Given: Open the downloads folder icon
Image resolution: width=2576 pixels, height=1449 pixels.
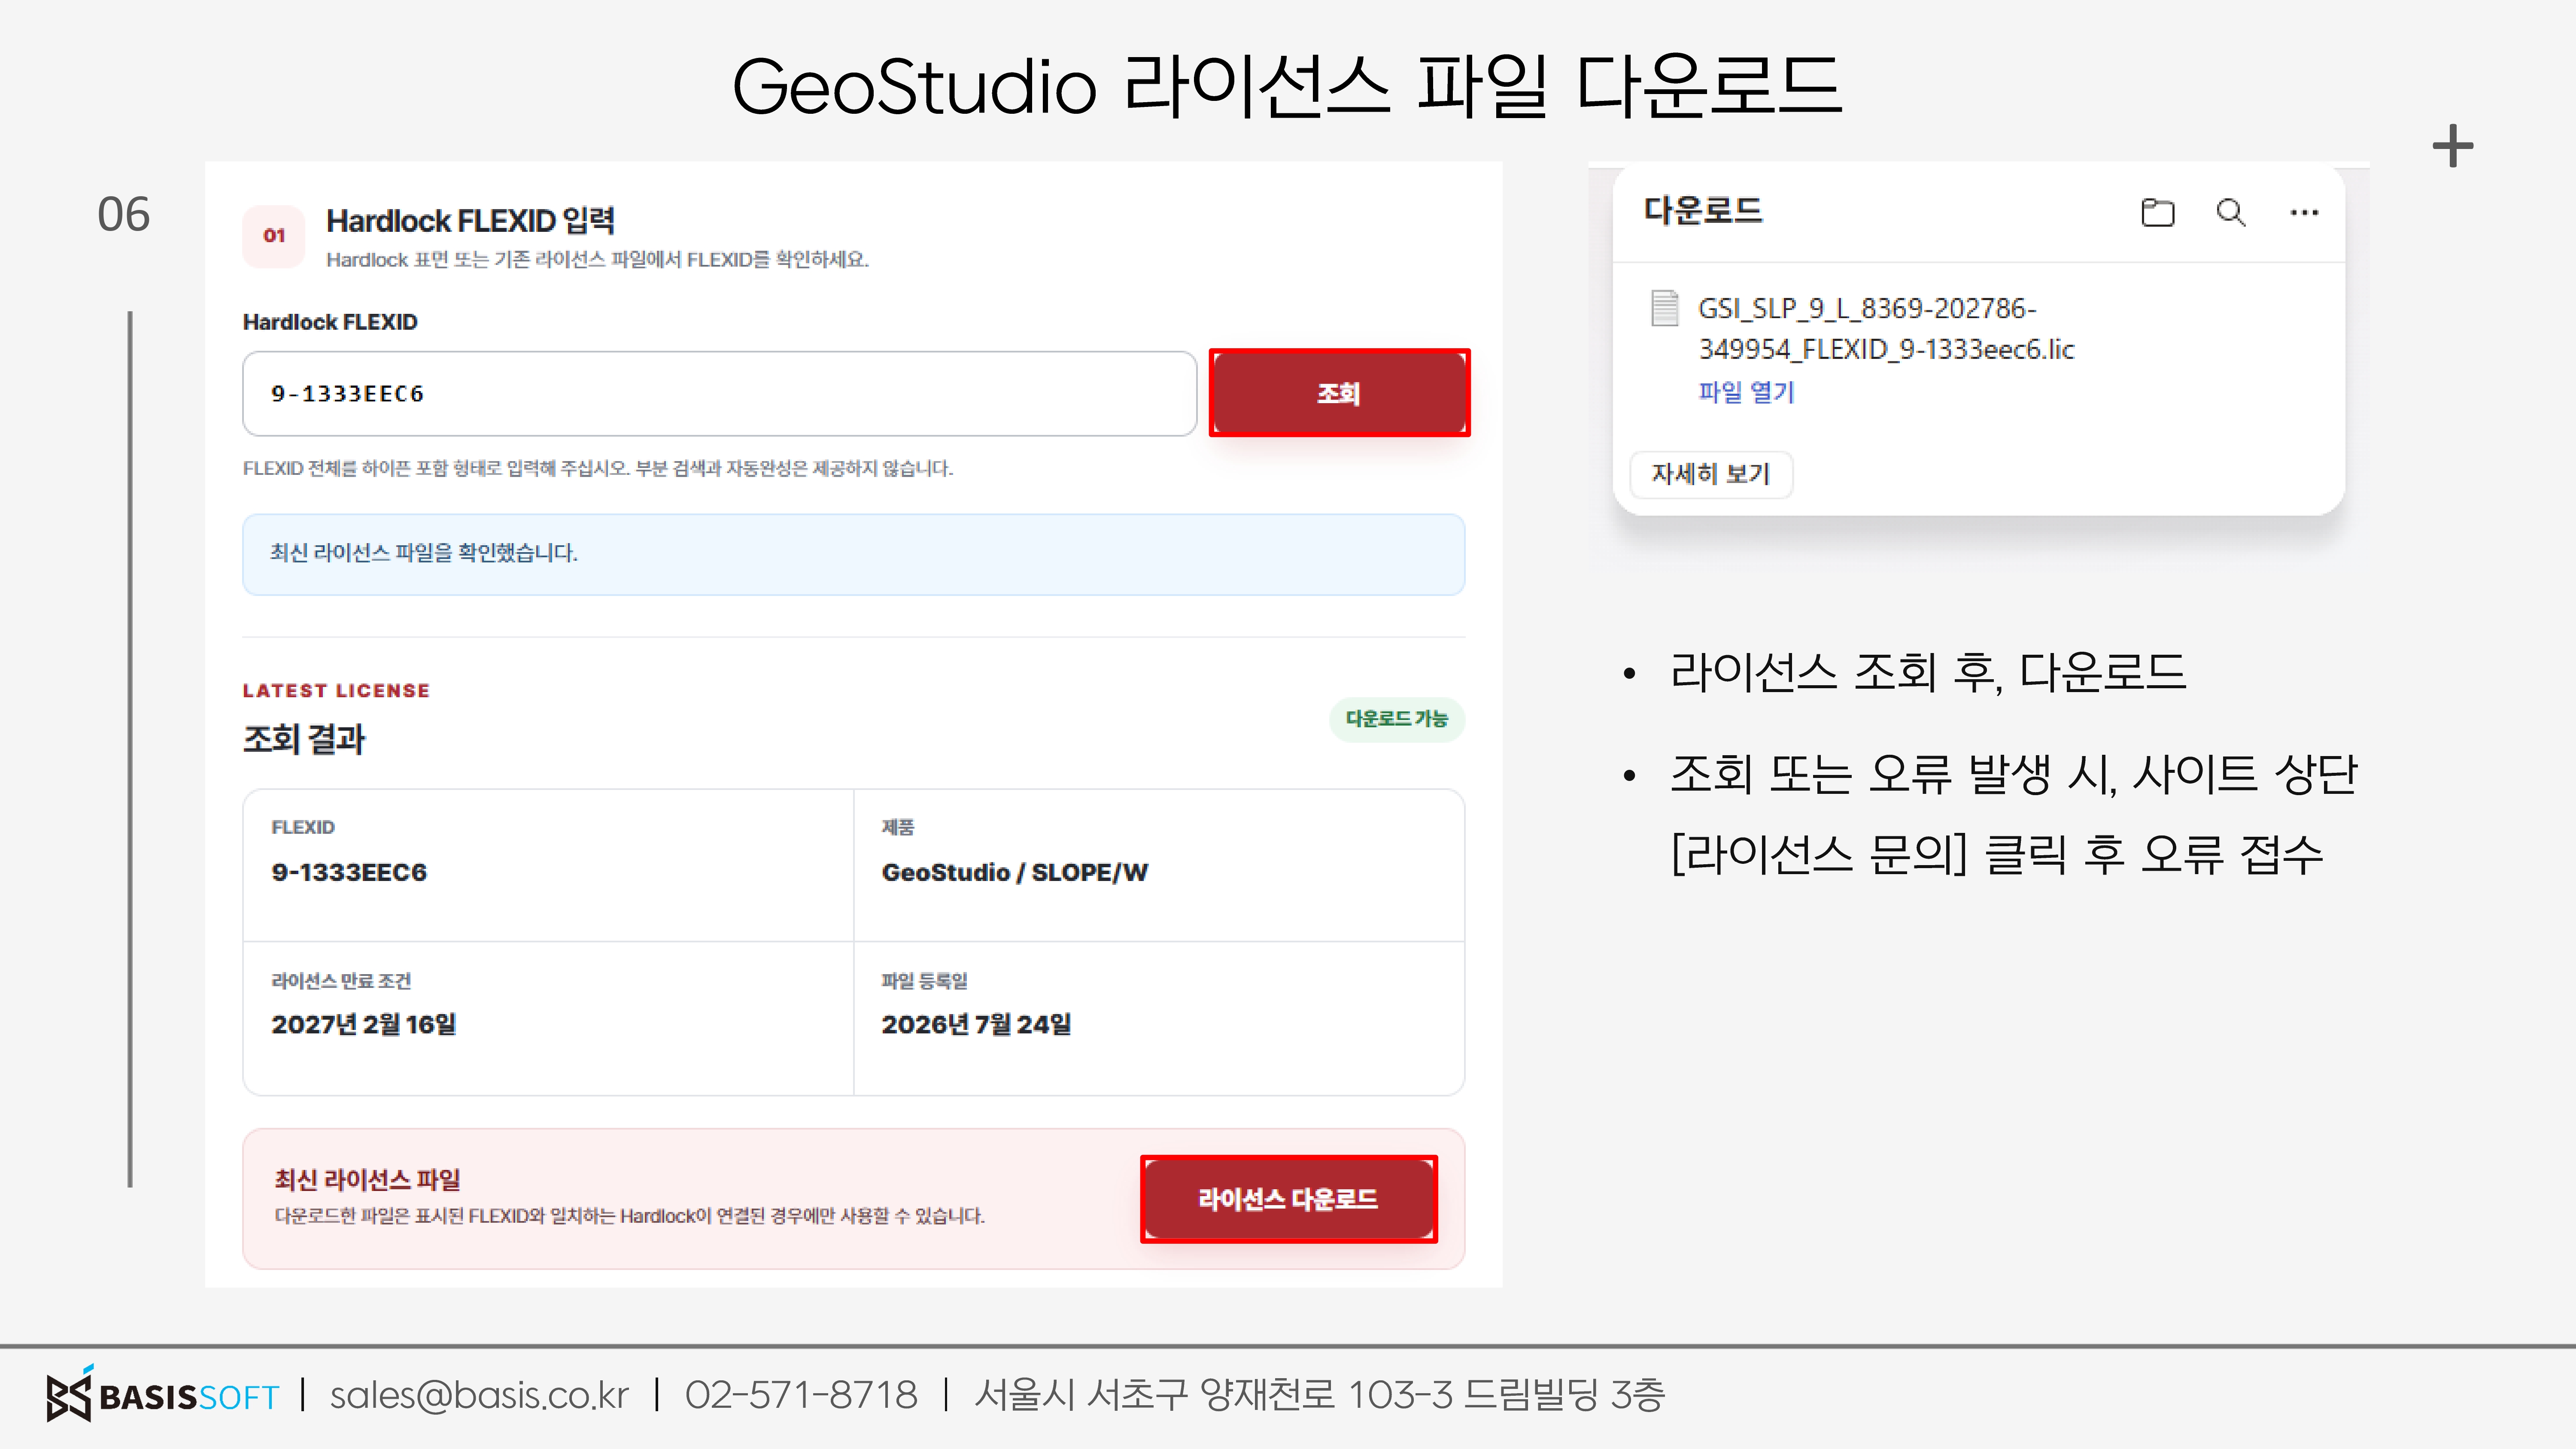Looking at the screenshot, I should [2157, 212].
